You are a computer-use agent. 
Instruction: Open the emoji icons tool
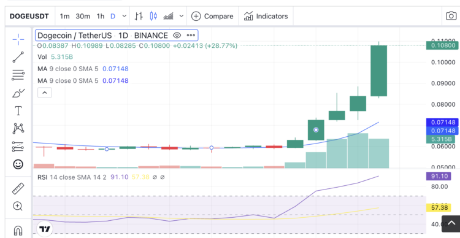click(18, 164)
